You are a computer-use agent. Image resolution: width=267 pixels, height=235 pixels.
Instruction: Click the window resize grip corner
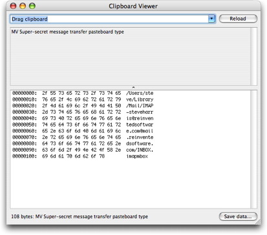click(258, 222)
